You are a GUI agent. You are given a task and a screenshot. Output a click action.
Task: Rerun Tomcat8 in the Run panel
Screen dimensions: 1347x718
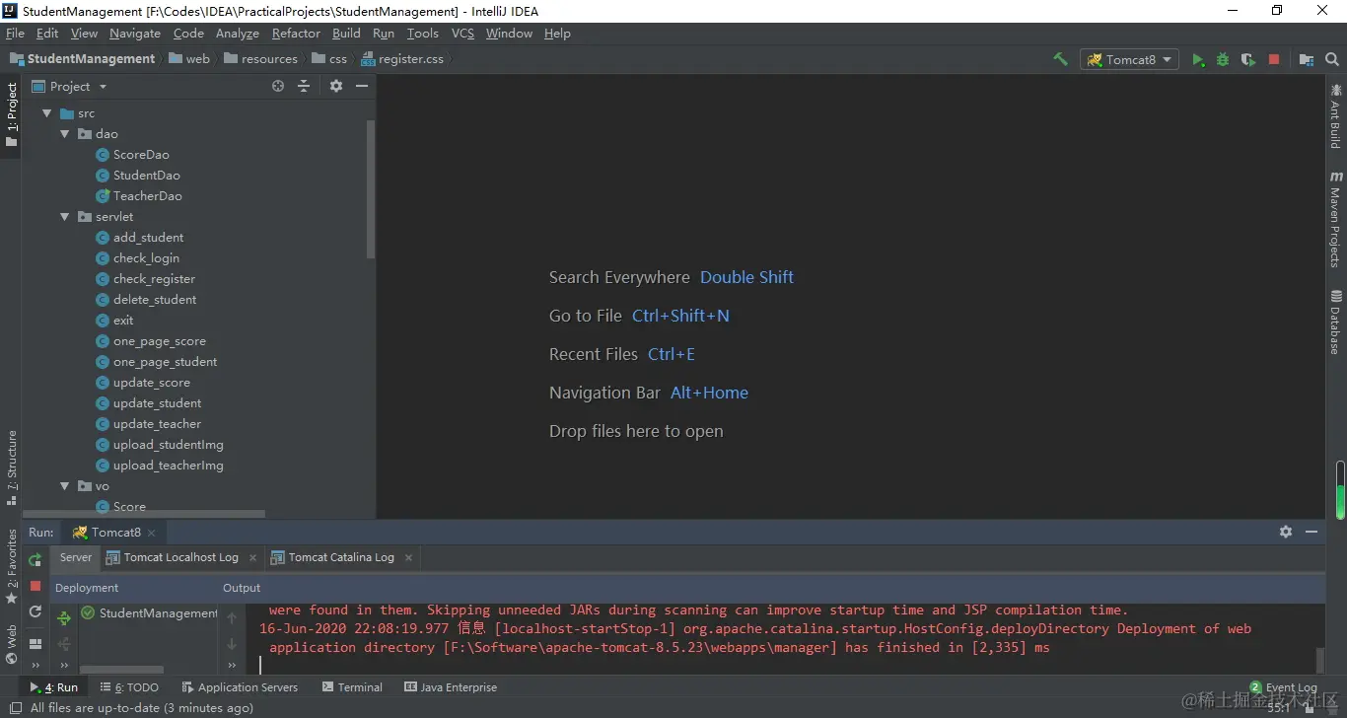(x=35, y=560)
